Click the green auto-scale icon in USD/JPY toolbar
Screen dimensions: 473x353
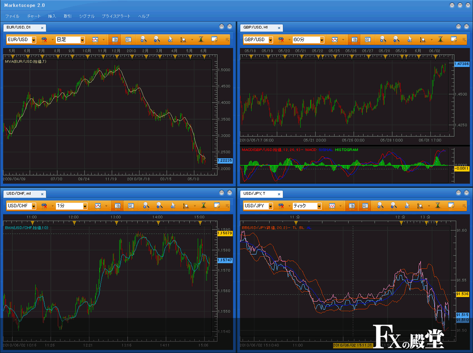pyautogui.click(x=438, y=205)
